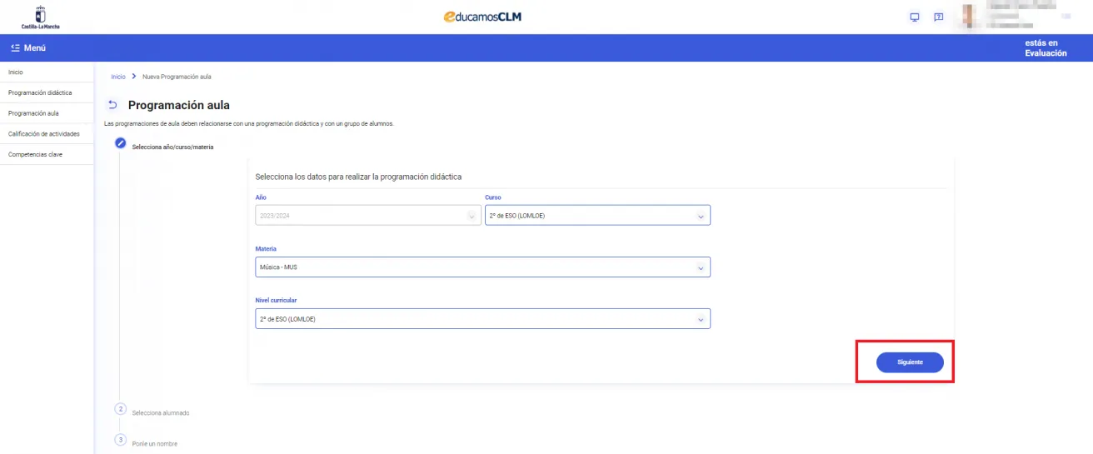Expand the Materia dropdown showing Música - MUS
Image resolution: width=1093 pixels, height=454 pixels.
coord(482,267)
